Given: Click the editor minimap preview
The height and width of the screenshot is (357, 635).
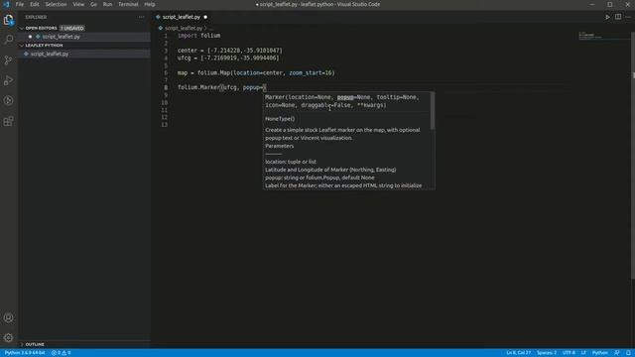Looking at the screenshot, I should (x=604, y=36).
